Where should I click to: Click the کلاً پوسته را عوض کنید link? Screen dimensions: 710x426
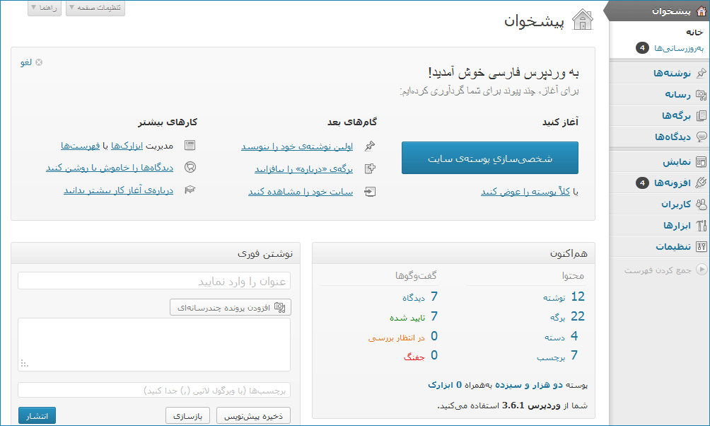525,192
